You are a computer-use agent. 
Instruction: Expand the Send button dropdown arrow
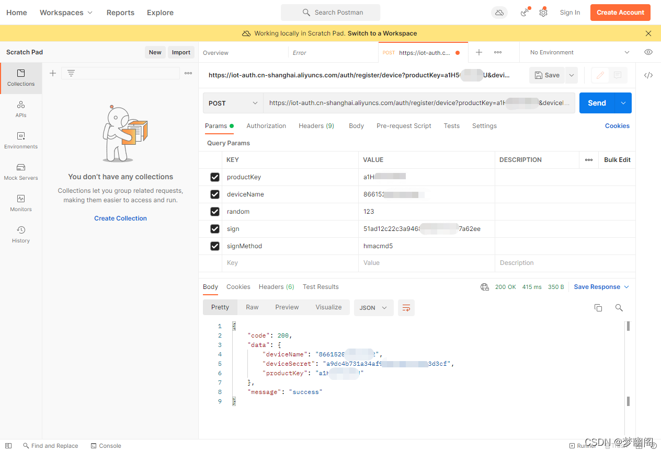coord(623,103)
